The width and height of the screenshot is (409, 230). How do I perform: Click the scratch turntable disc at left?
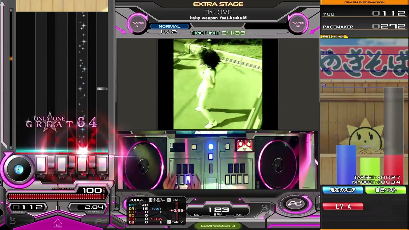point(19,170)
